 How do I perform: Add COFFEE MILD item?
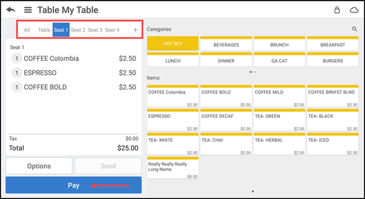pyautogui.click(x=279, y=96)
